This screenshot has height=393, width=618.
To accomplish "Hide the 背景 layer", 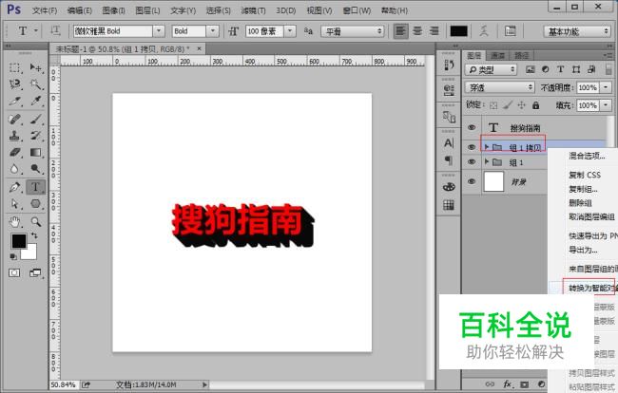I will [x=472, y=181].
